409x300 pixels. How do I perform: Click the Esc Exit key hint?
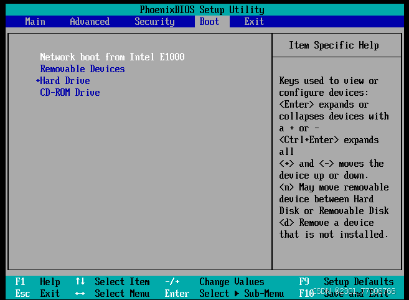point(37,294)
